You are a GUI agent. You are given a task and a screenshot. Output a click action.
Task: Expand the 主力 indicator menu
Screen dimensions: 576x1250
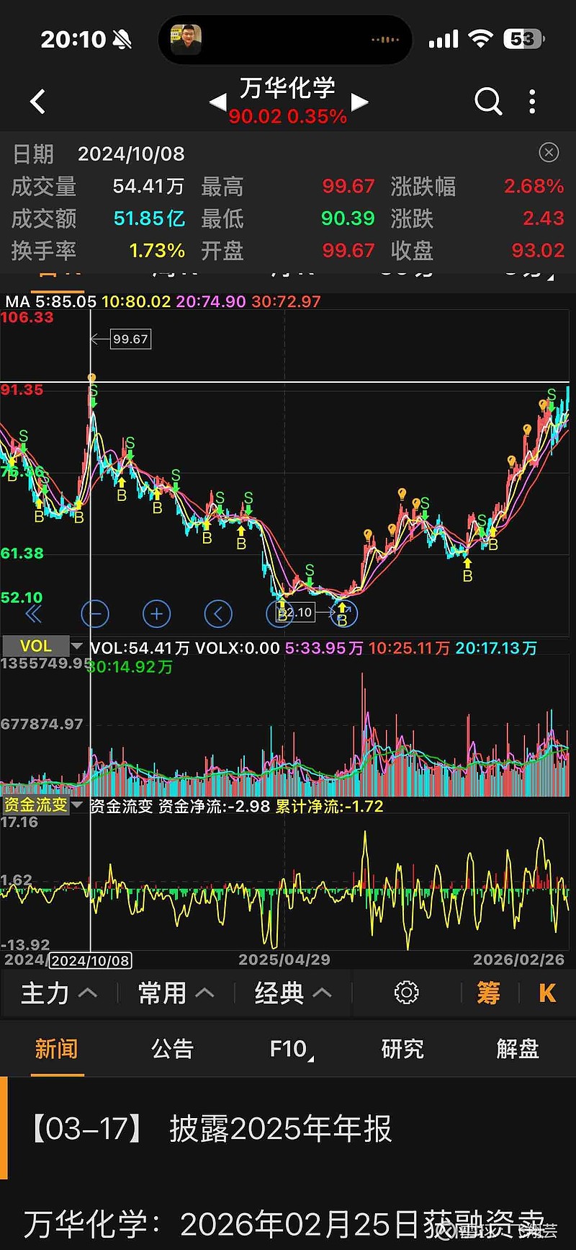click(58, 993)
